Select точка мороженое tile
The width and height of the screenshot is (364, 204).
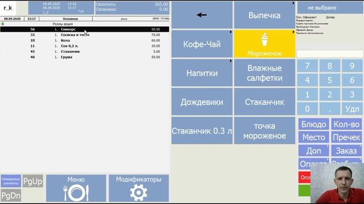[264, 131]
